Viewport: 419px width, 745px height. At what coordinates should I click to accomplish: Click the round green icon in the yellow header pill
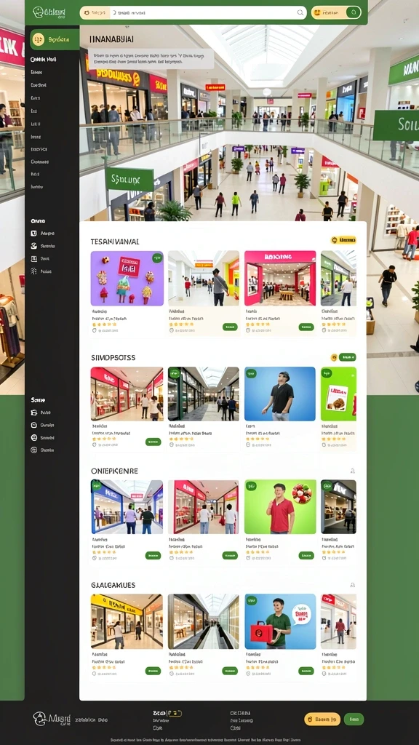coord(353,13)
